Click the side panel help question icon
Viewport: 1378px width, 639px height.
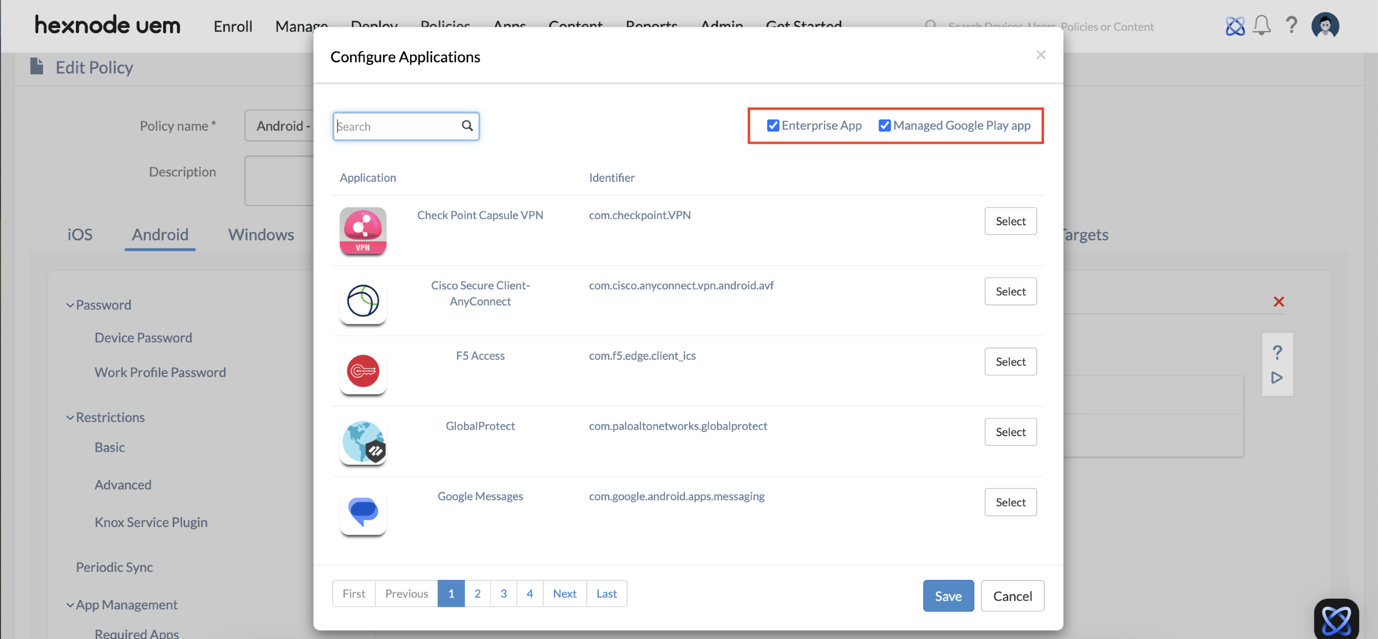point(1277,353)
